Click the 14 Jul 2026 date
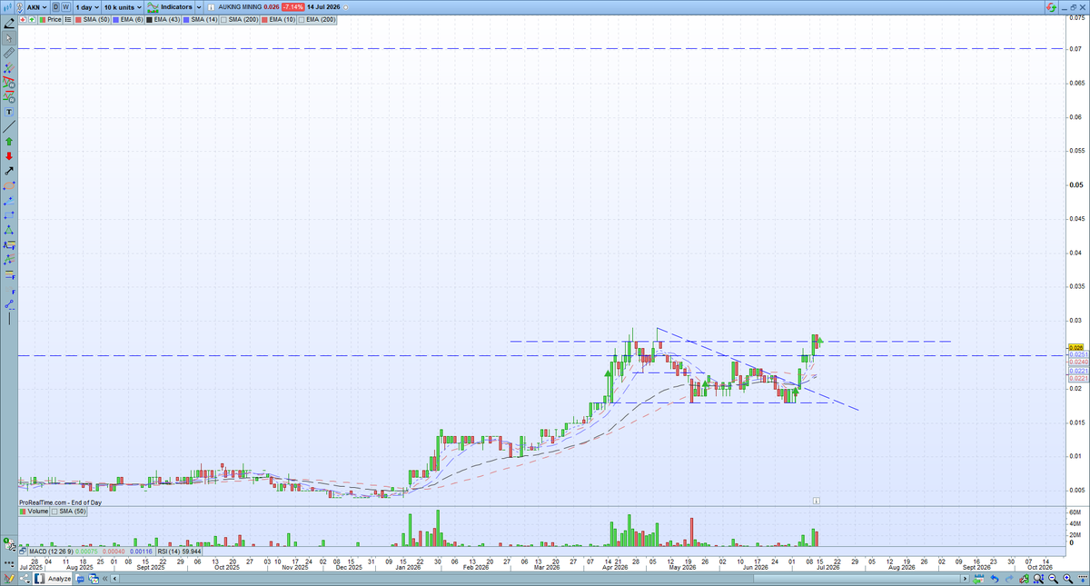Viewport: 1090px width, 586px height. tap(323, 7)
